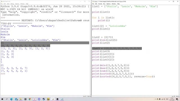The height and width of the screenshot is (101, 180).
Task: Open Edit menu in IDLE Shell window
Action: (x=4, y=4)
